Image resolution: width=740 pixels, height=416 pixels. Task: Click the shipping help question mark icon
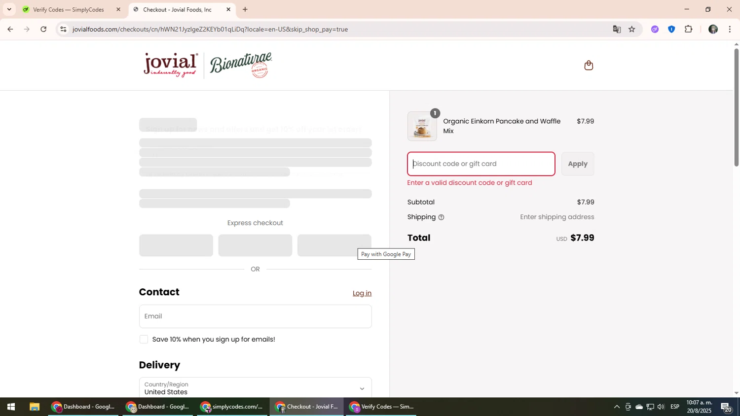coord(441,217)
